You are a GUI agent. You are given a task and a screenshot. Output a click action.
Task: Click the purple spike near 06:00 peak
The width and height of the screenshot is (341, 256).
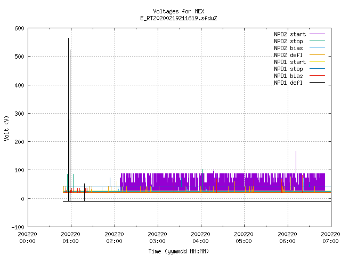point(296,161)
